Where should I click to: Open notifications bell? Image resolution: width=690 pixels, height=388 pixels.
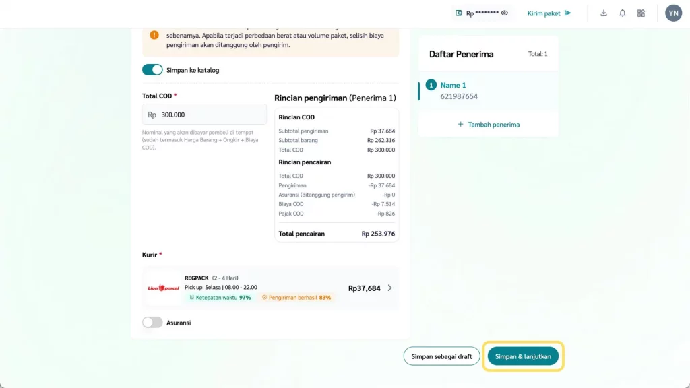coord(623,13)
